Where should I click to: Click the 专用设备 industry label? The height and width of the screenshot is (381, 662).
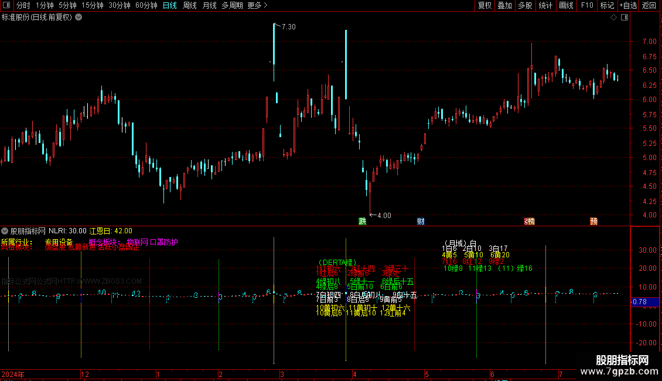point(59,242)
